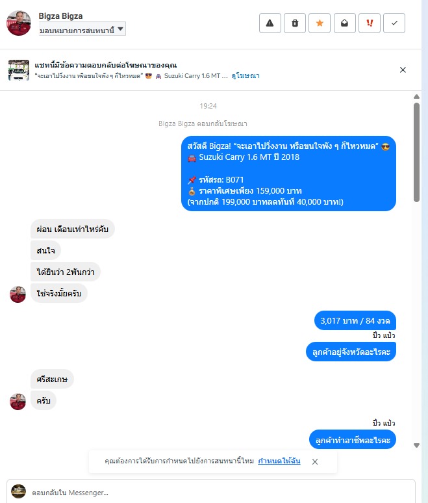Flag priority with red exclamation icon

click(x=370, y=23)
